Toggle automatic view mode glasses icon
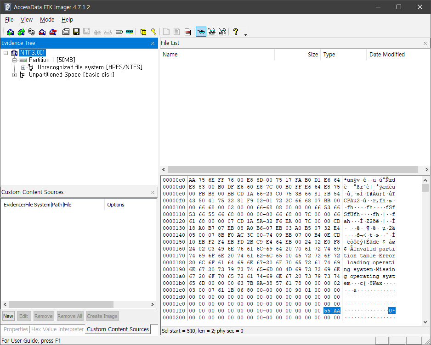This screenshot has height=345, width=431. click(x=201, y=32)
